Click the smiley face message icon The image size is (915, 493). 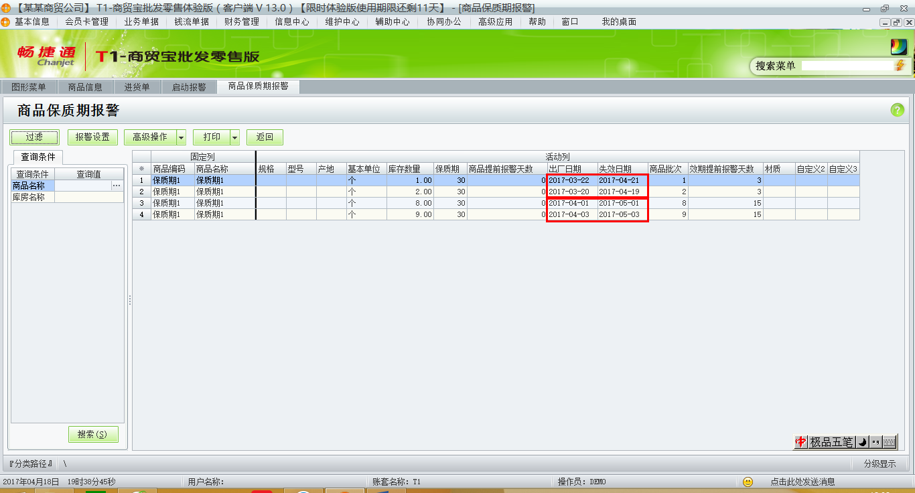748,482
